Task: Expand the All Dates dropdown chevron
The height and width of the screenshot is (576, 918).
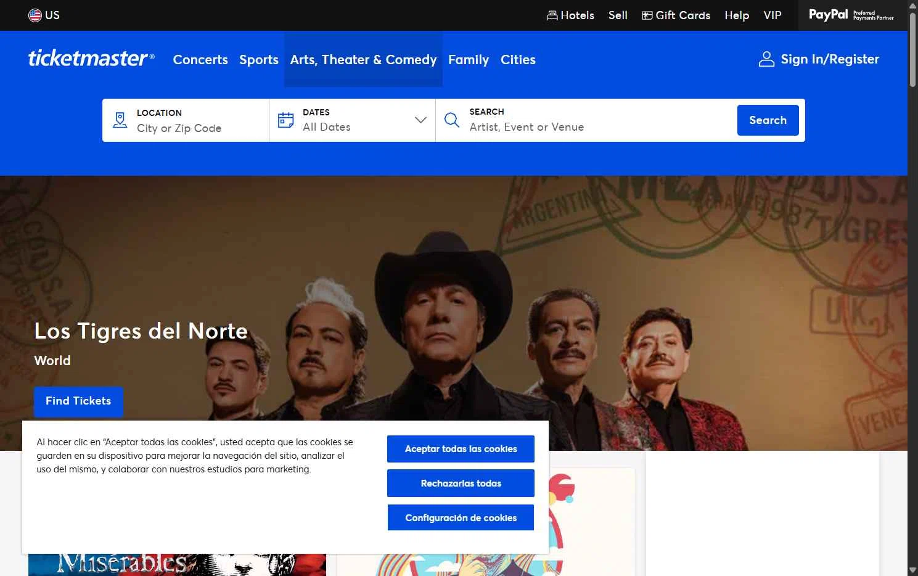Action: 420,120
